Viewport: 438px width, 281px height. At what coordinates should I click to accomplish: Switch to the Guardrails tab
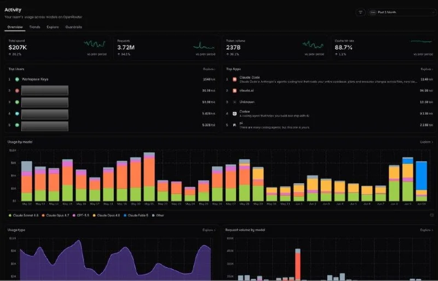(73, 27)
